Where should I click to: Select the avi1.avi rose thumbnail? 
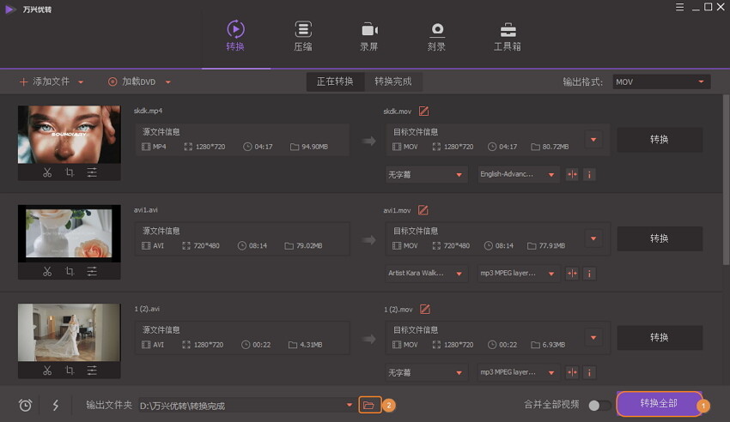coord(69,233)
